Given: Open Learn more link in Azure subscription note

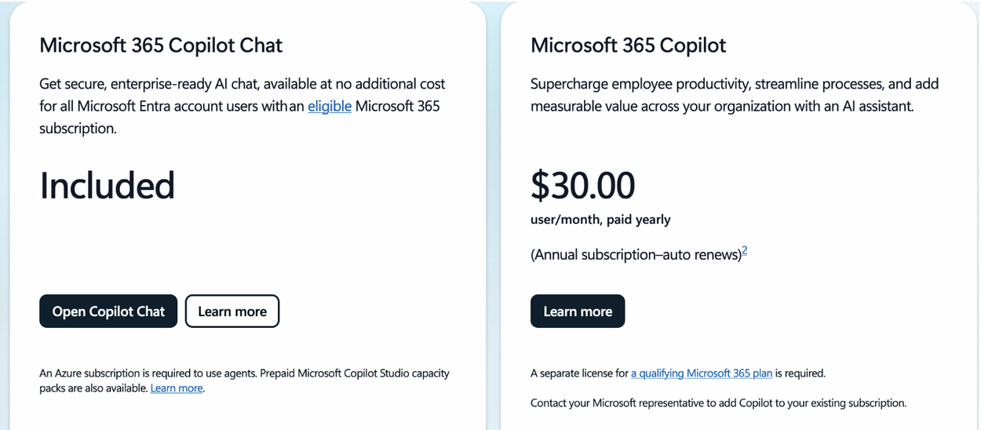Looking at the screenshot, I should pos(177,388).
